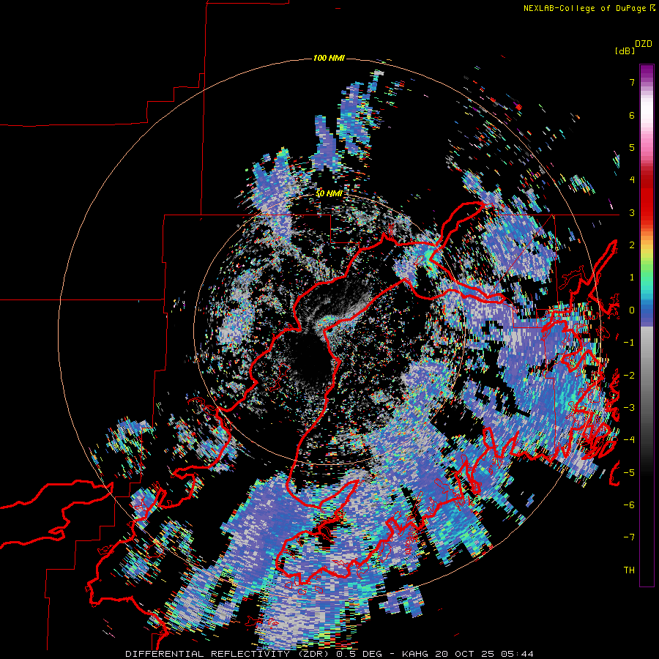
Task: Click the 100 NMI range ring label
Action: [329, 58]
